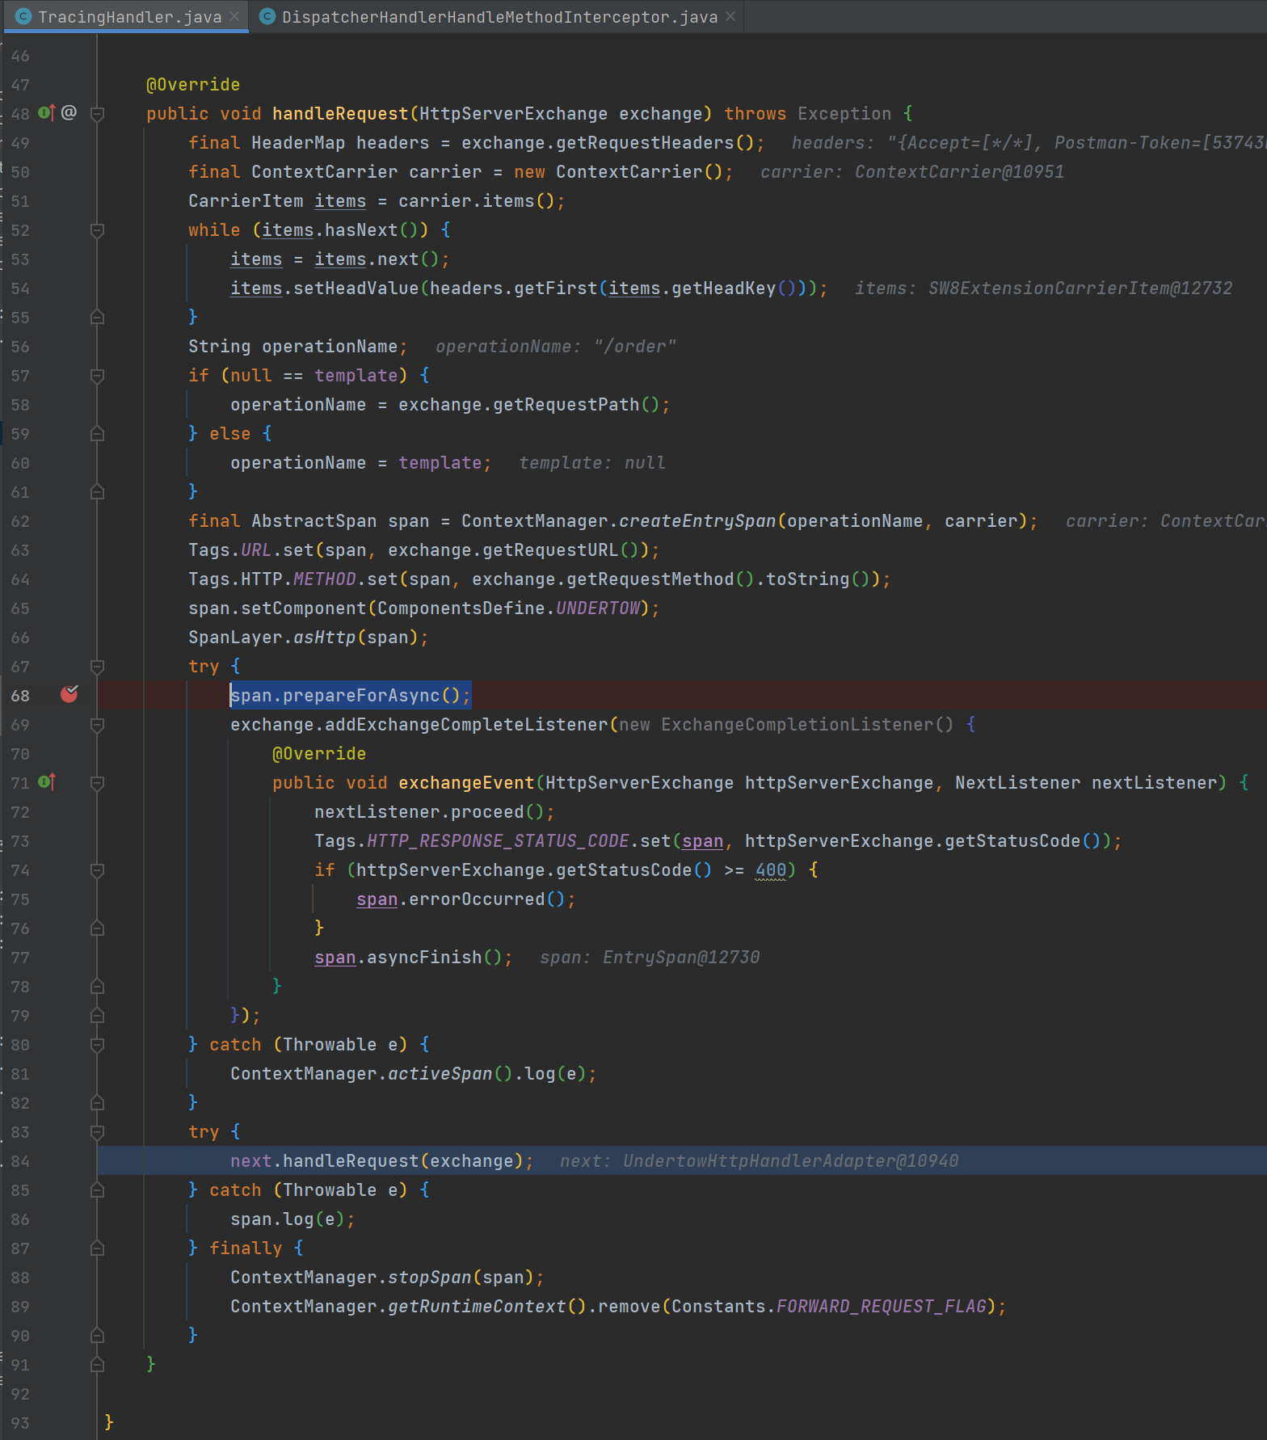Viewport: 1267px width, 1440px height.
Task: Collapse the anonymous listener fold on line 69
Action: [x=97, y=725]
